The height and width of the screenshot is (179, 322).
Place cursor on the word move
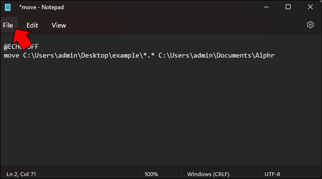pos(12,56)
